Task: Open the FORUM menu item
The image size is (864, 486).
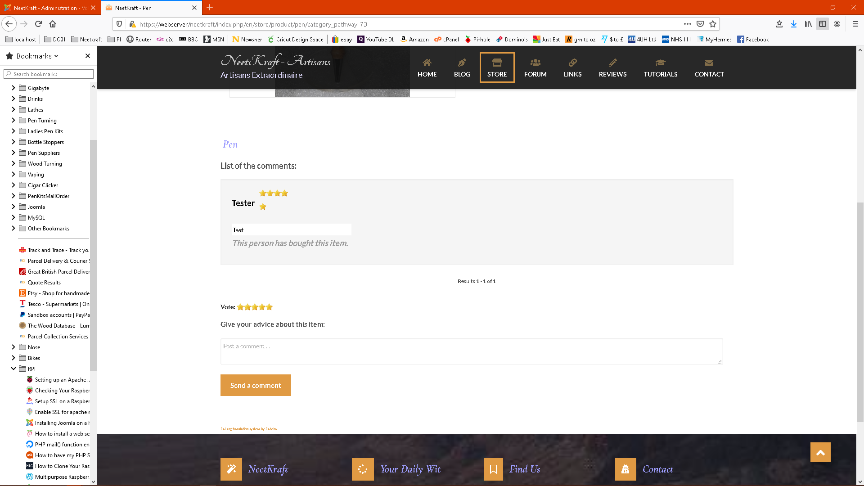Action: pyautogui.click(x=535, y=67)
